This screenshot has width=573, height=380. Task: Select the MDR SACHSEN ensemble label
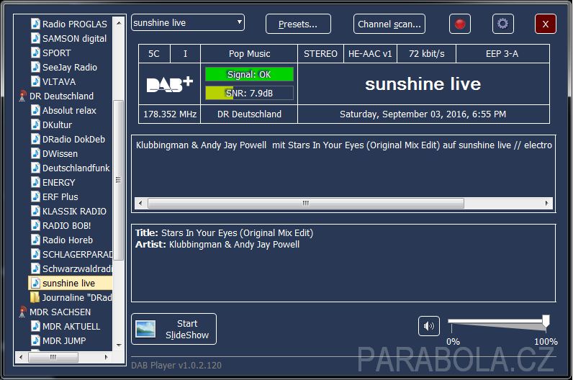pyautogui.click(x=60, y=312)
